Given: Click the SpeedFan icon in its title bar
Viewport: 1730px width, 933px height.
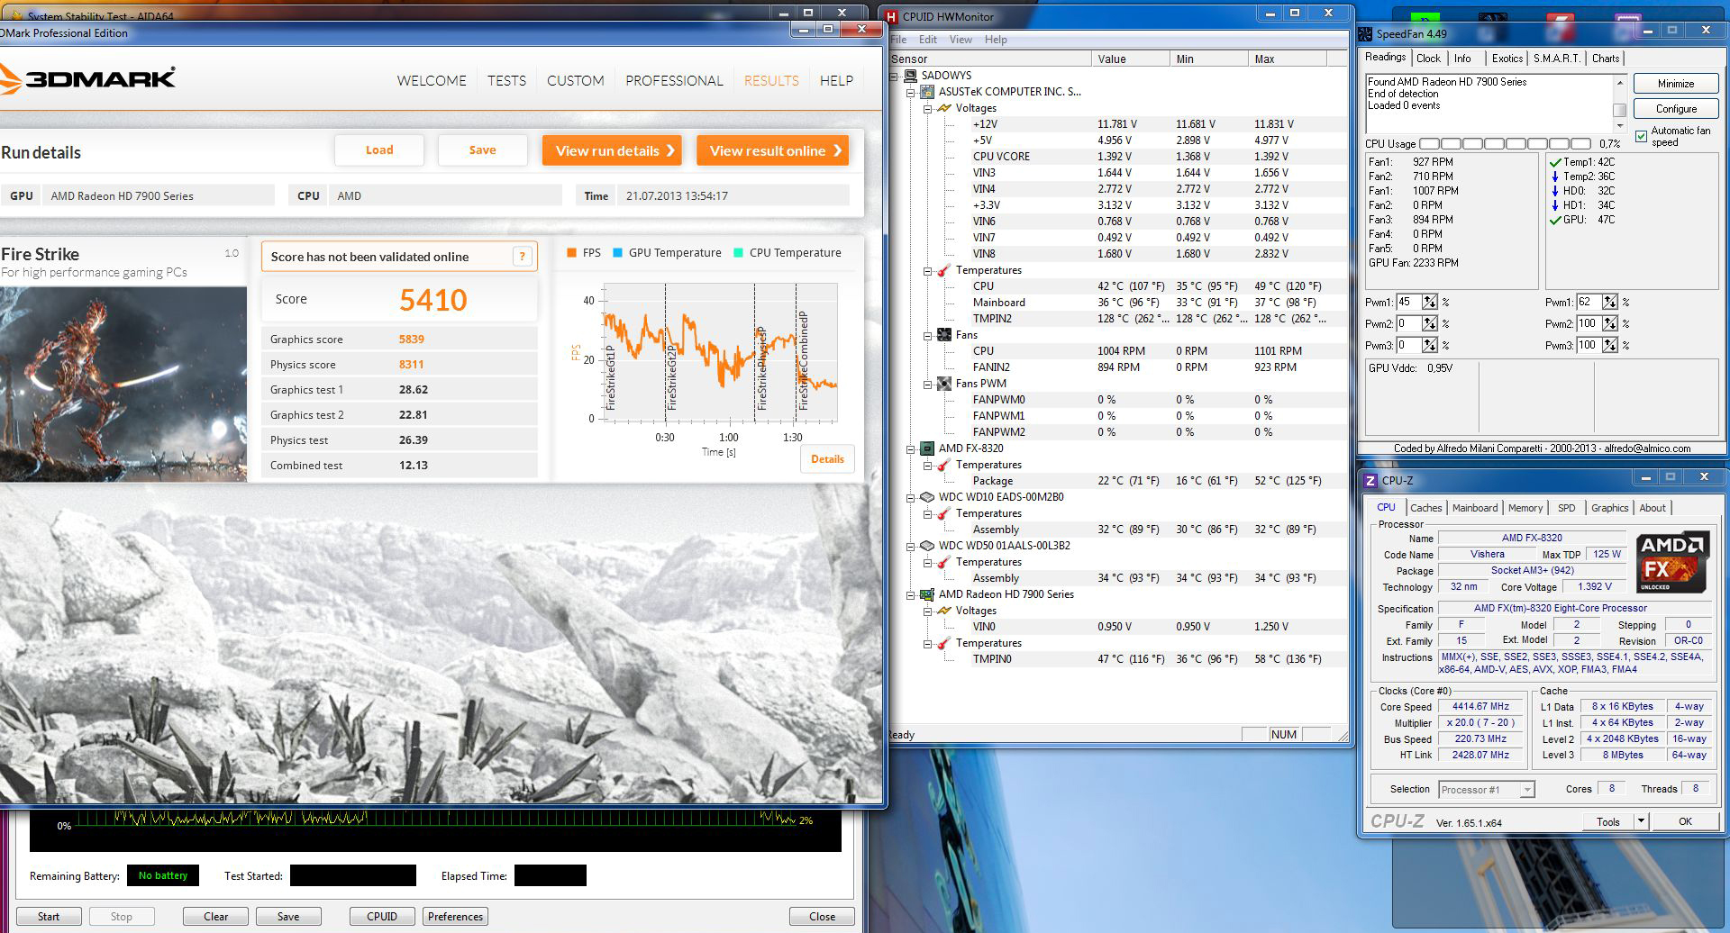Looking at the screenshot, I should pyautogui.click(x=1366, y=34).
